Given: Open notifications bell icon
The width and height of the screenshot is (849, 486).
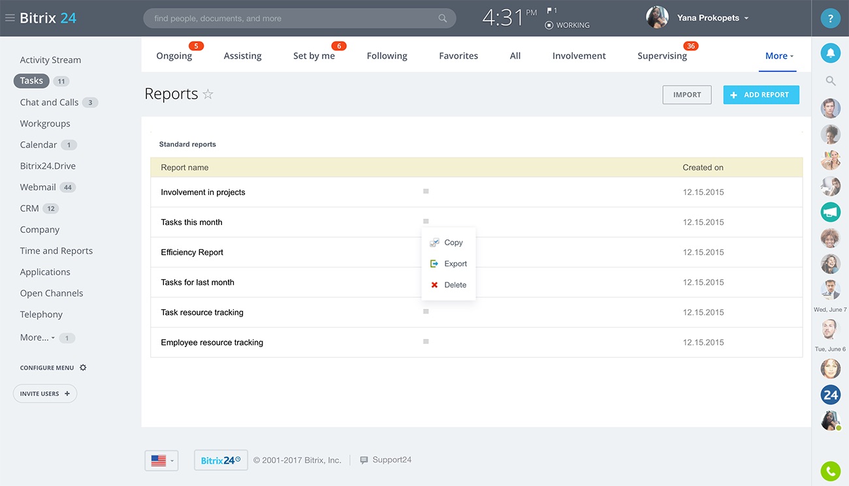Looking at the screenshot, I should (x=830, y=53).
